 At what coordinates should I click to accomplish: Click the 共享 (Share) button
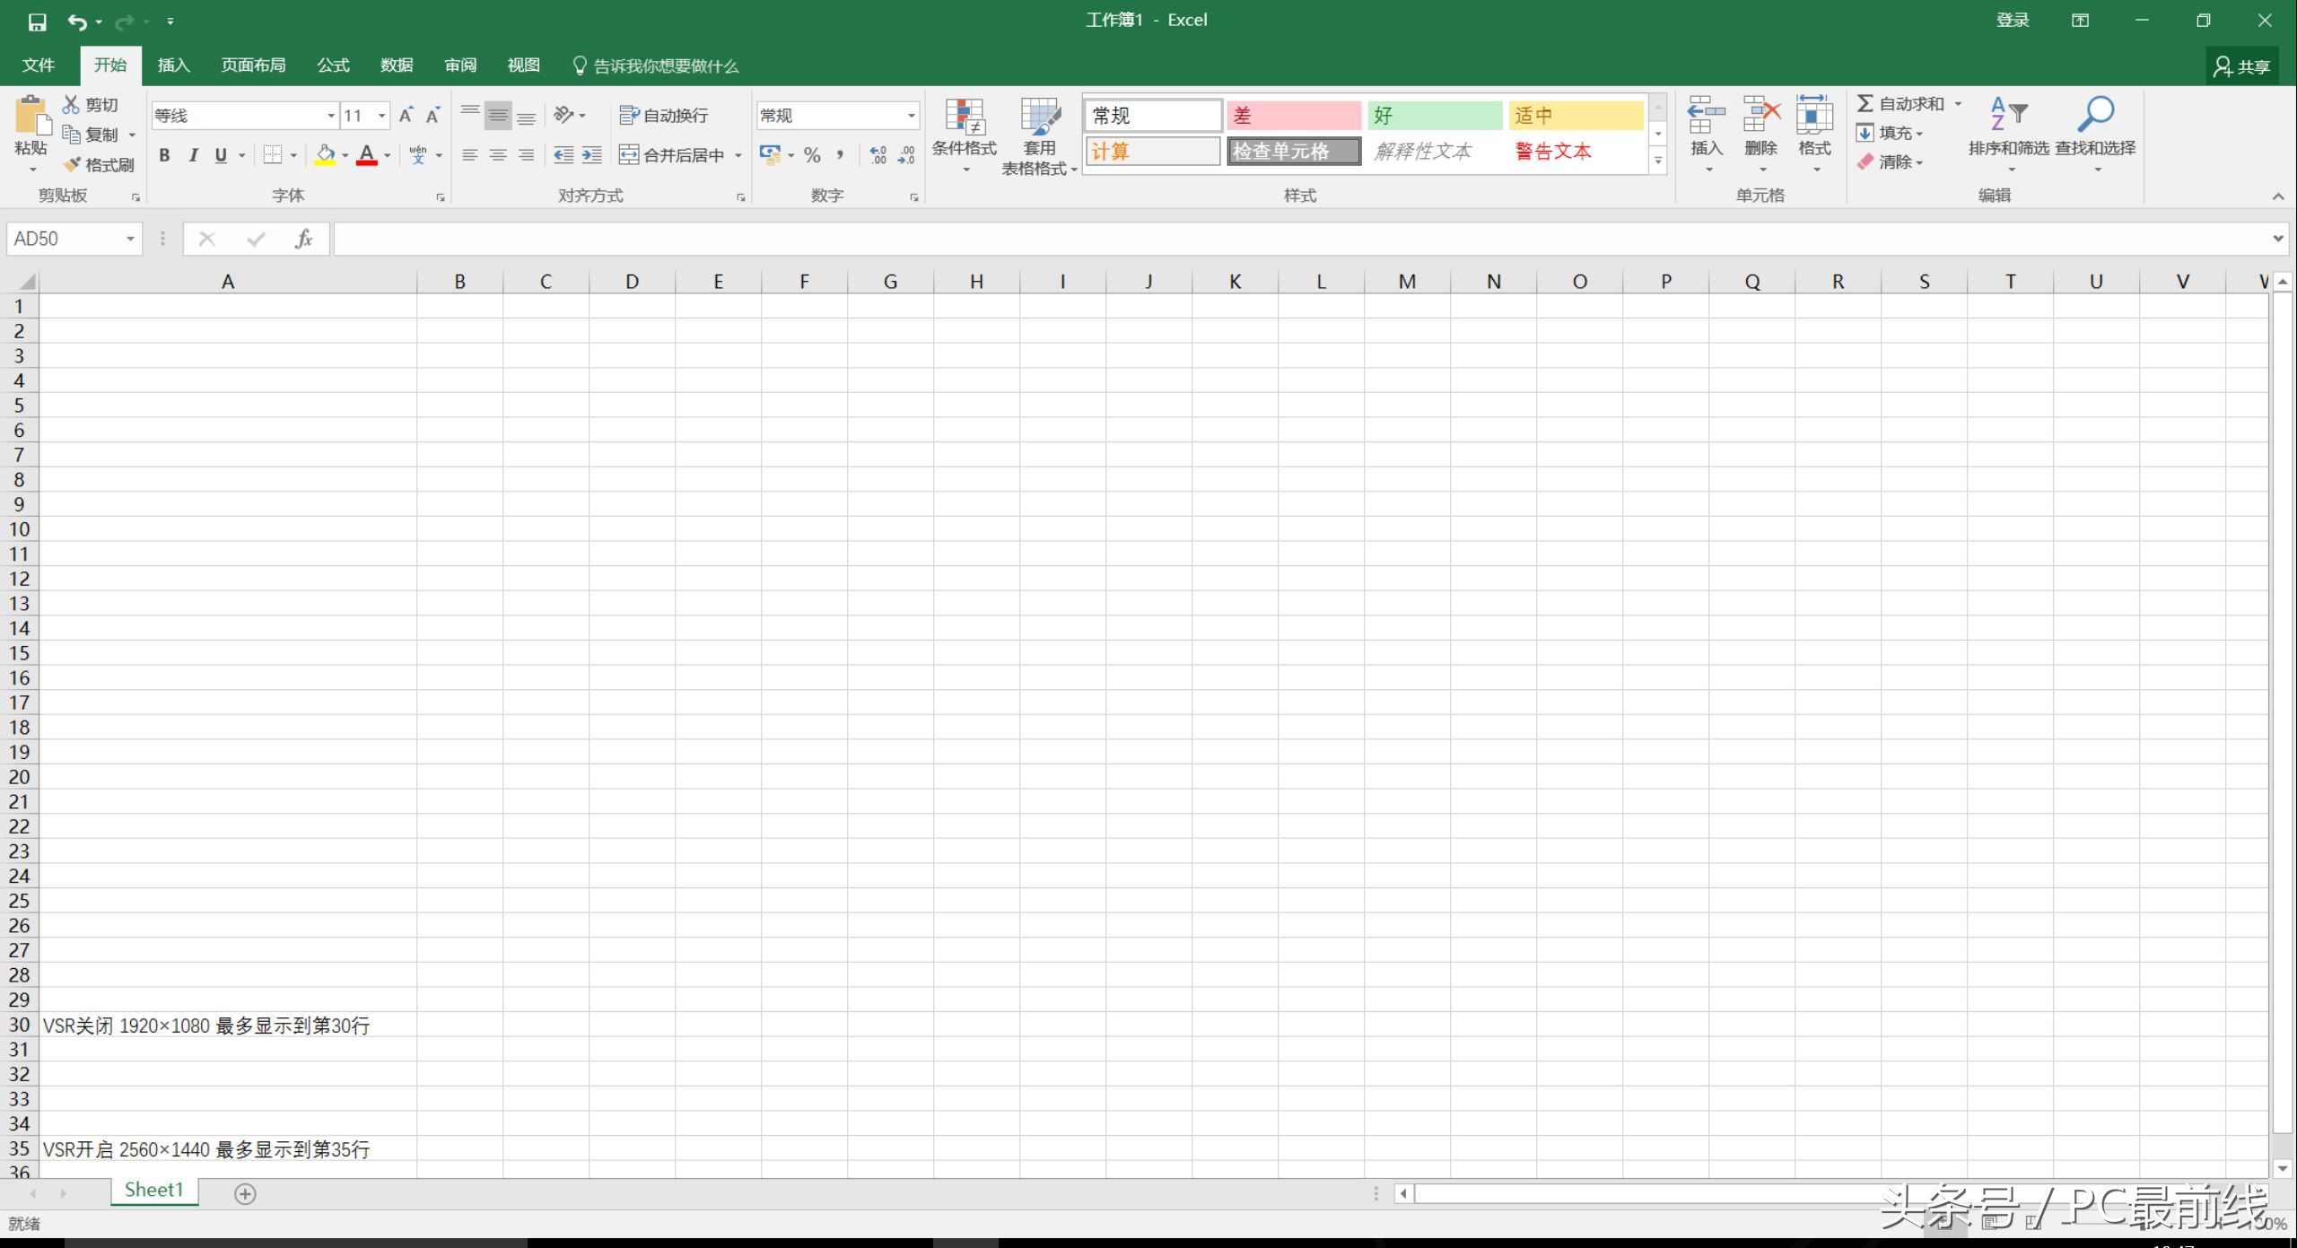click(2242, 66)
